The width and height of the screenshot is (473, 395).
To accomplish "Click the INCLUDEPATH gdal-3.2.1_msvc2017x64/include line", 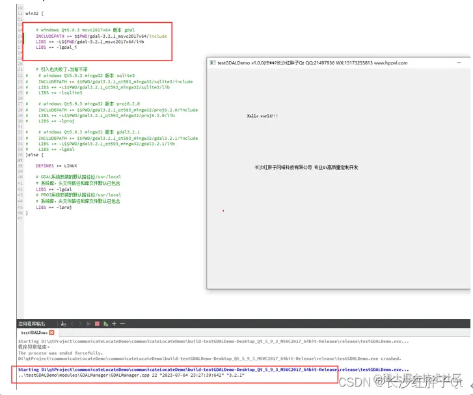I will pyautogui.click(x=101, y=36).
